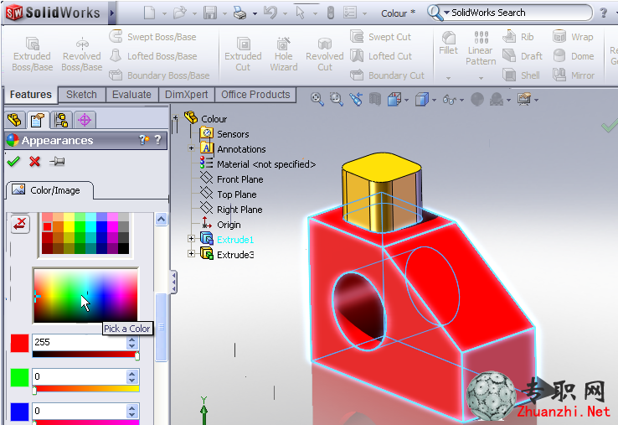The image size is (618, 425).
Task: Click the Open file icon
Action: 180,13
